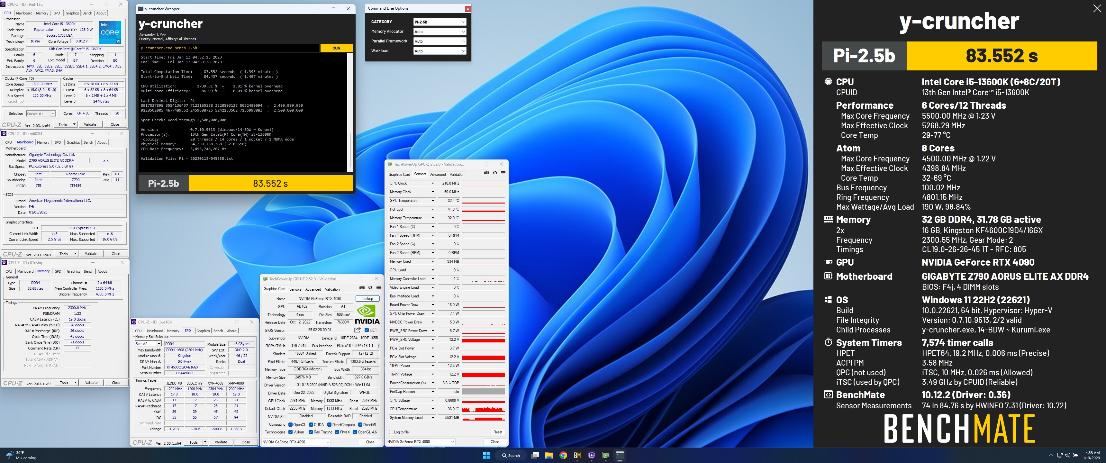Click the refresh icon in GPU-Z Sensors window

pos(494,173)
